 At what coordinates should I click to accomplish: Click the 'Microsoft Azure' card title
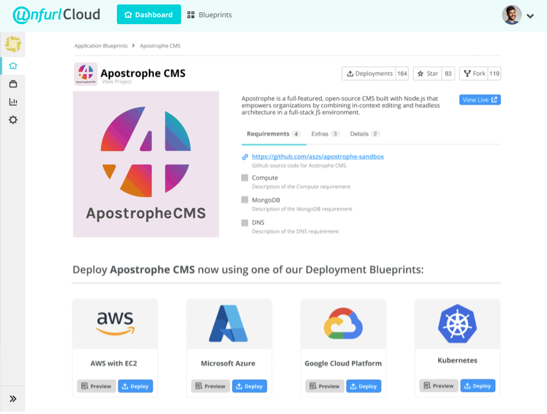pyautogui.click(x=228, y=363)
